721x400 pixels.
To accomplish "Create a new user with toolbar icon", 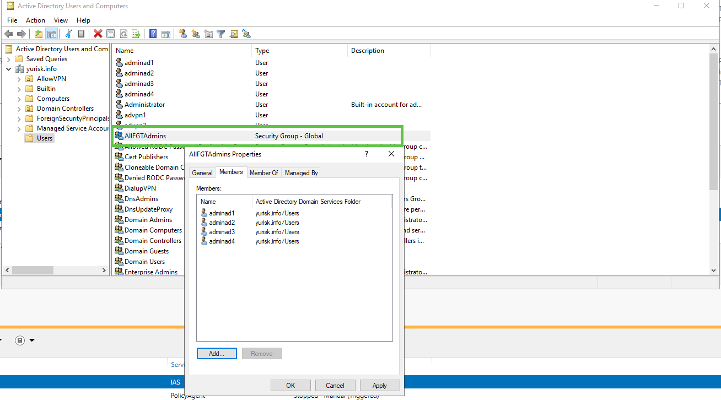I will click(x=183, y=34).
